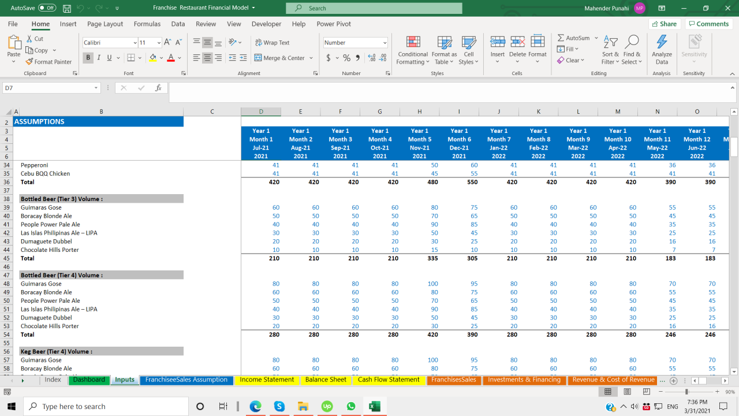Toggle Italic formatting
The image size is (739, 416).
point(99,58)
